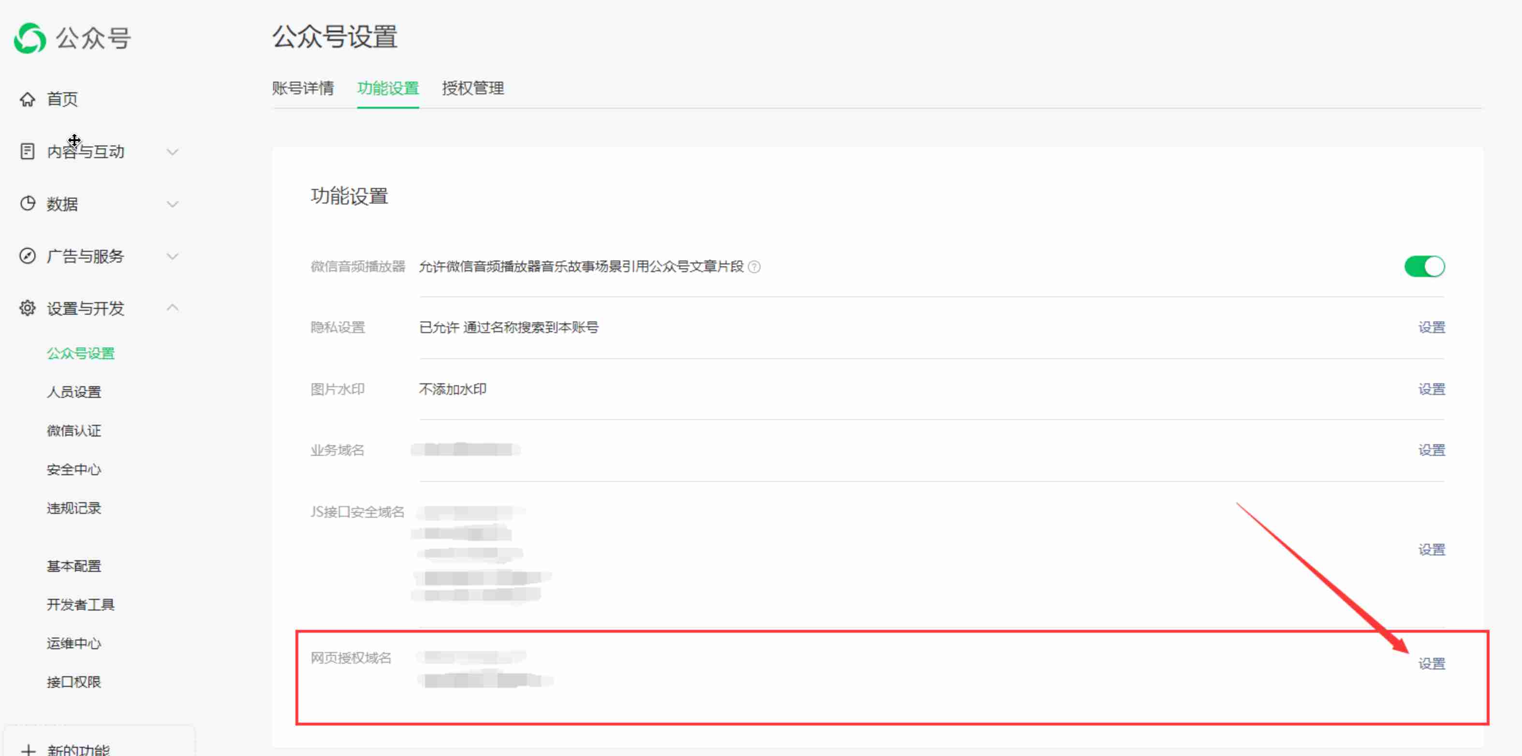Image resolution: width=1522 pixels, height=756 pixels.
Task: Click the home icon beside 首页
Action: click(27, 99)
